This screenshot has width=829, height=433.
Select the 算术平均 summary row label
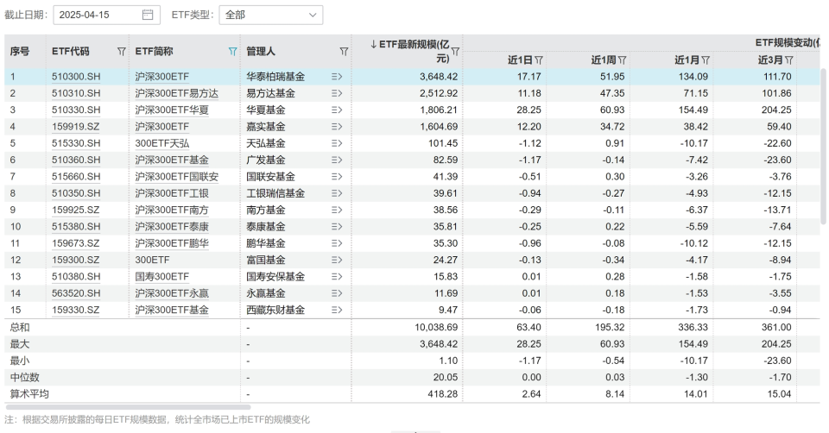tap(29, 394)
